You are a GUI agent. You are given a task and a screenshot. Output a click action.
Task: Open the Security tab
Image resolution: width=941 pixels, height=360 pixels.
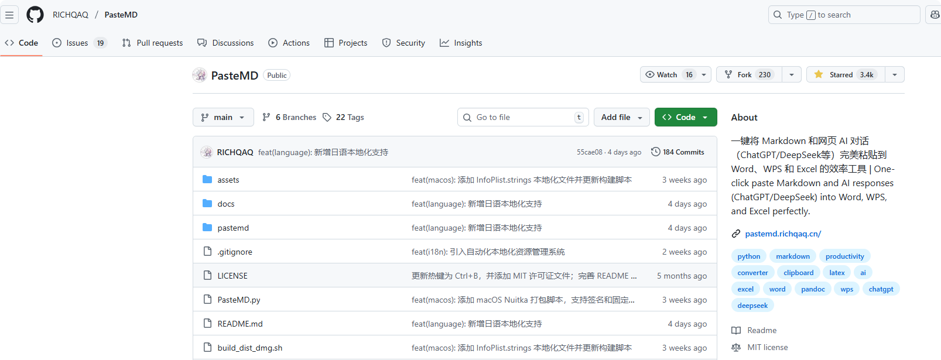[x=403, y=43]
